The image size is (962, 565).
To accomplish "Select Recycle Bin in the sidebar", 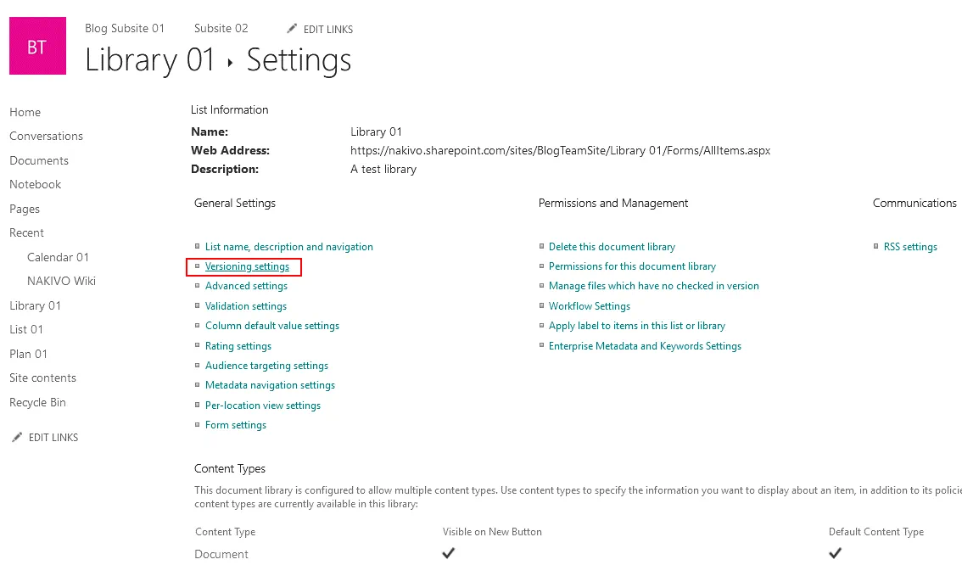I will click(37, 402).
